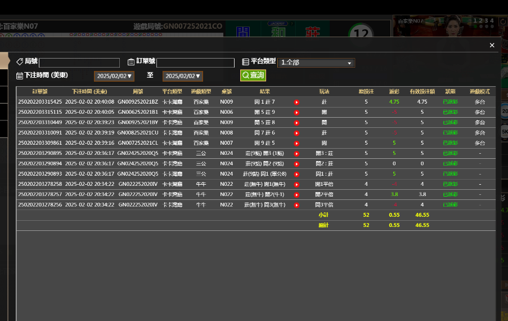Click the 局號 input field
The image size is (508, 321).
tap(79, 63)
